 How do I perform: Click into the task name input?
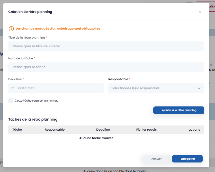coord(106,67)
